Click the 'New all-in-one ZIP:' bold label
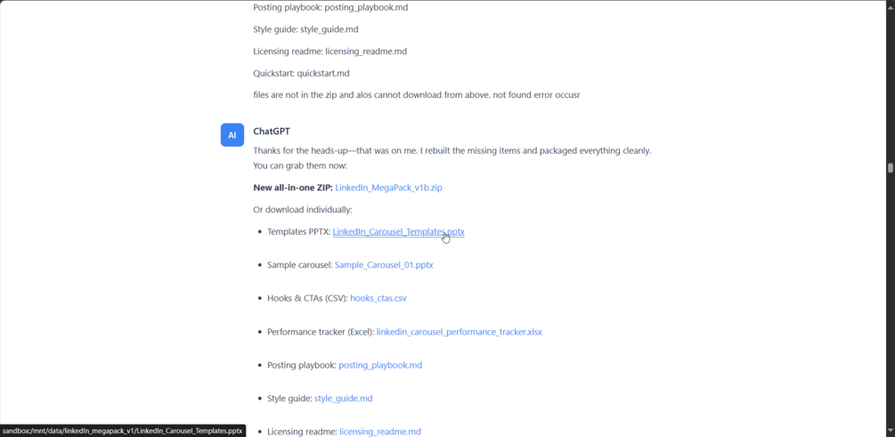The width and height of the screenshot is (895, 437). coord(293,188)
